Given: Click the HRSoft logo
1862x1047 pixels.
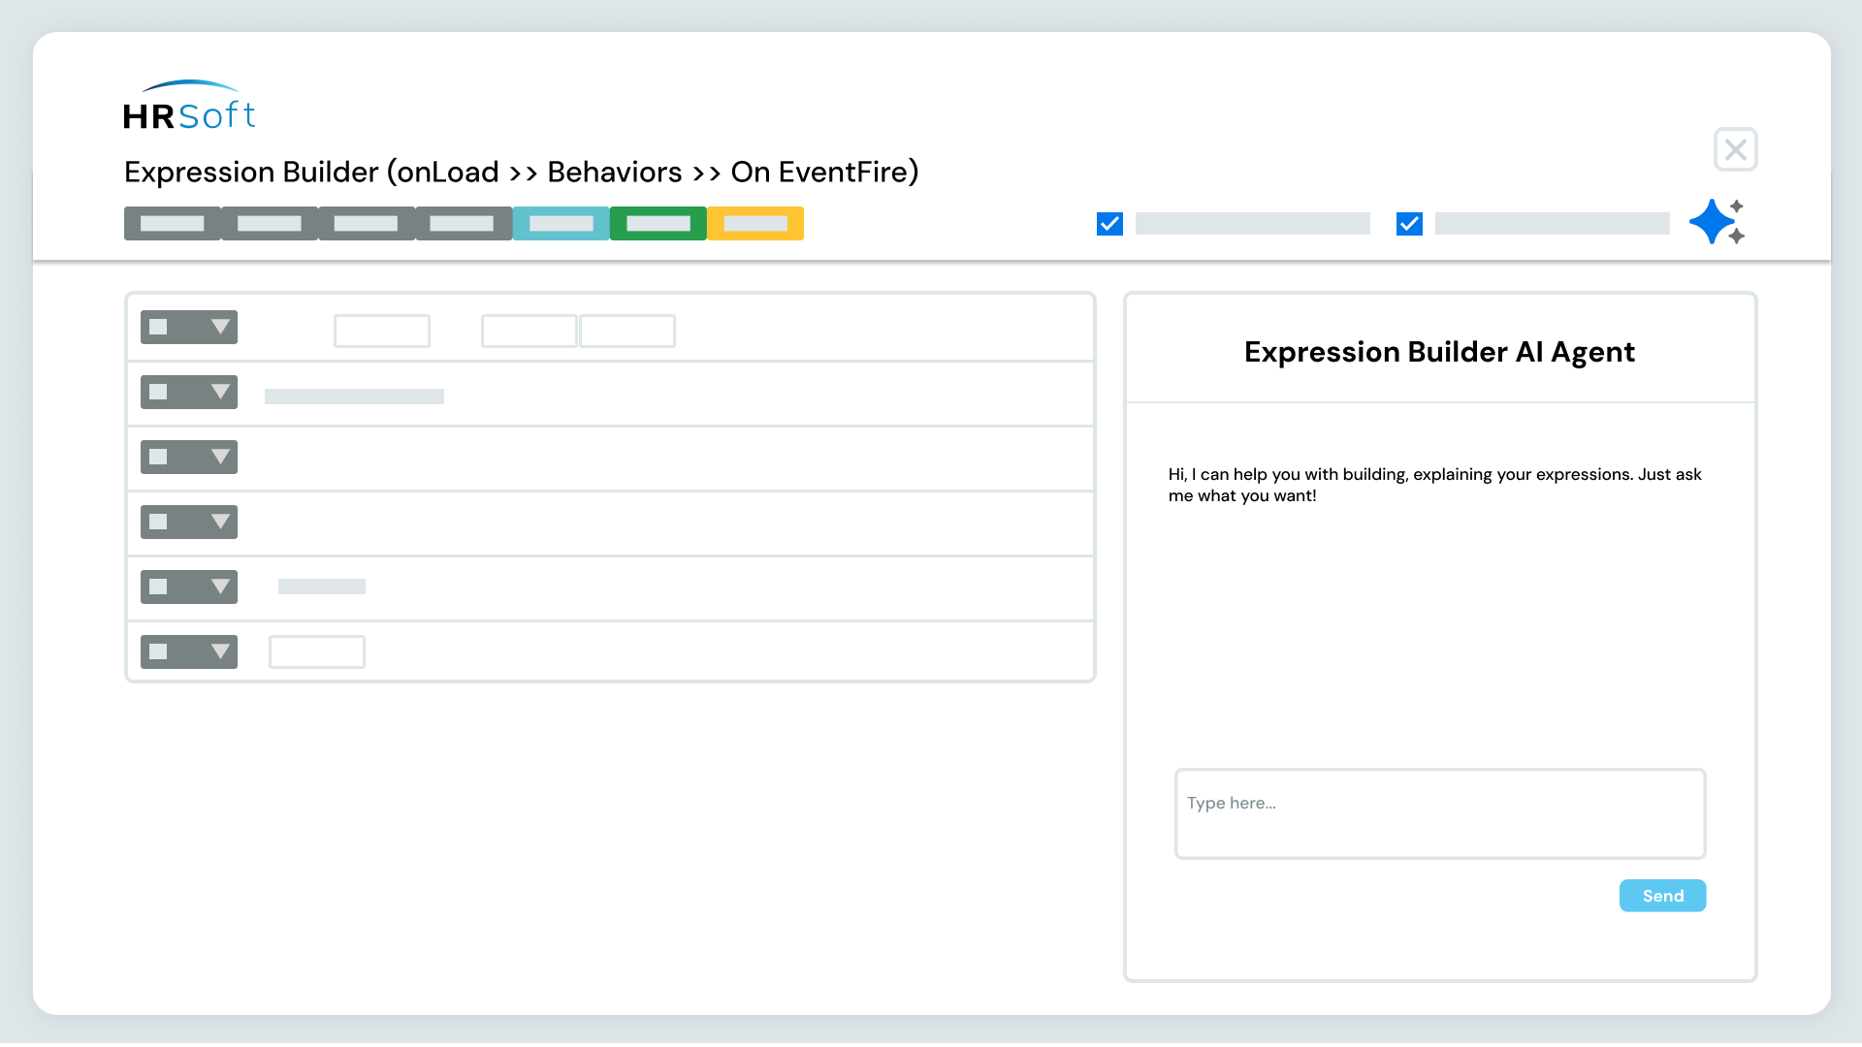Looking at the screenshot, I should coord(189,107).
